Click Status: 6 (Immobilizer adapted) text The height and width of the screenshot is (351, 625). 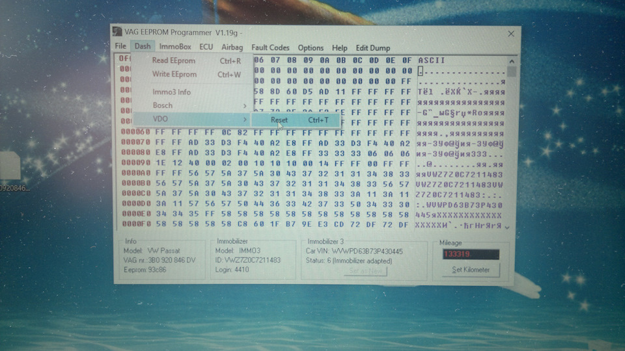[349, 261]
